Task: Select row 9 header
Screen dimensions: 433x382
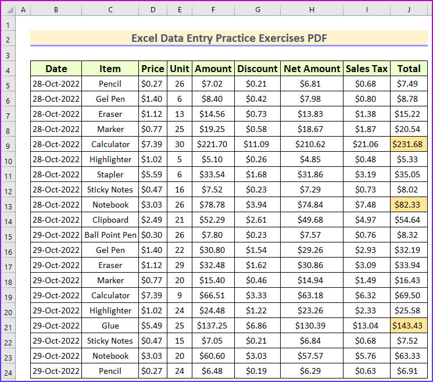Action: pos(8,145)
